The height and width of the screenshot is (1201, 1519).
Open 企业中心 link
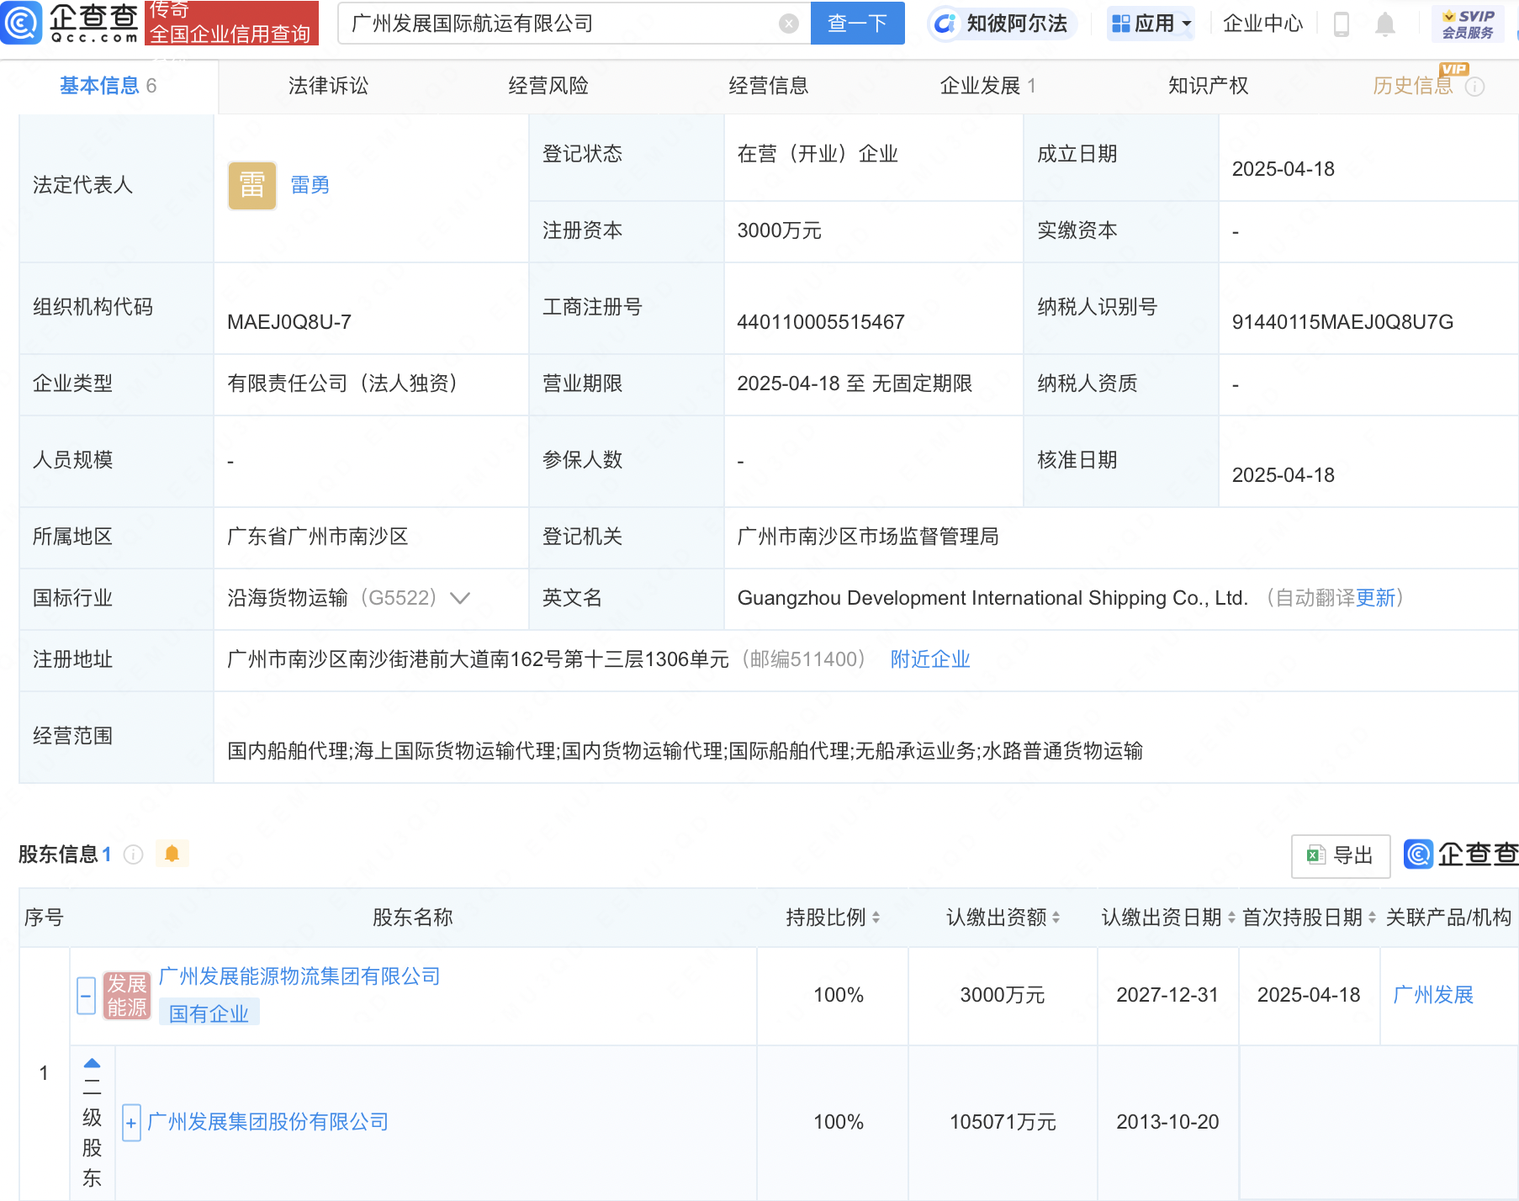pos(1262,24)
